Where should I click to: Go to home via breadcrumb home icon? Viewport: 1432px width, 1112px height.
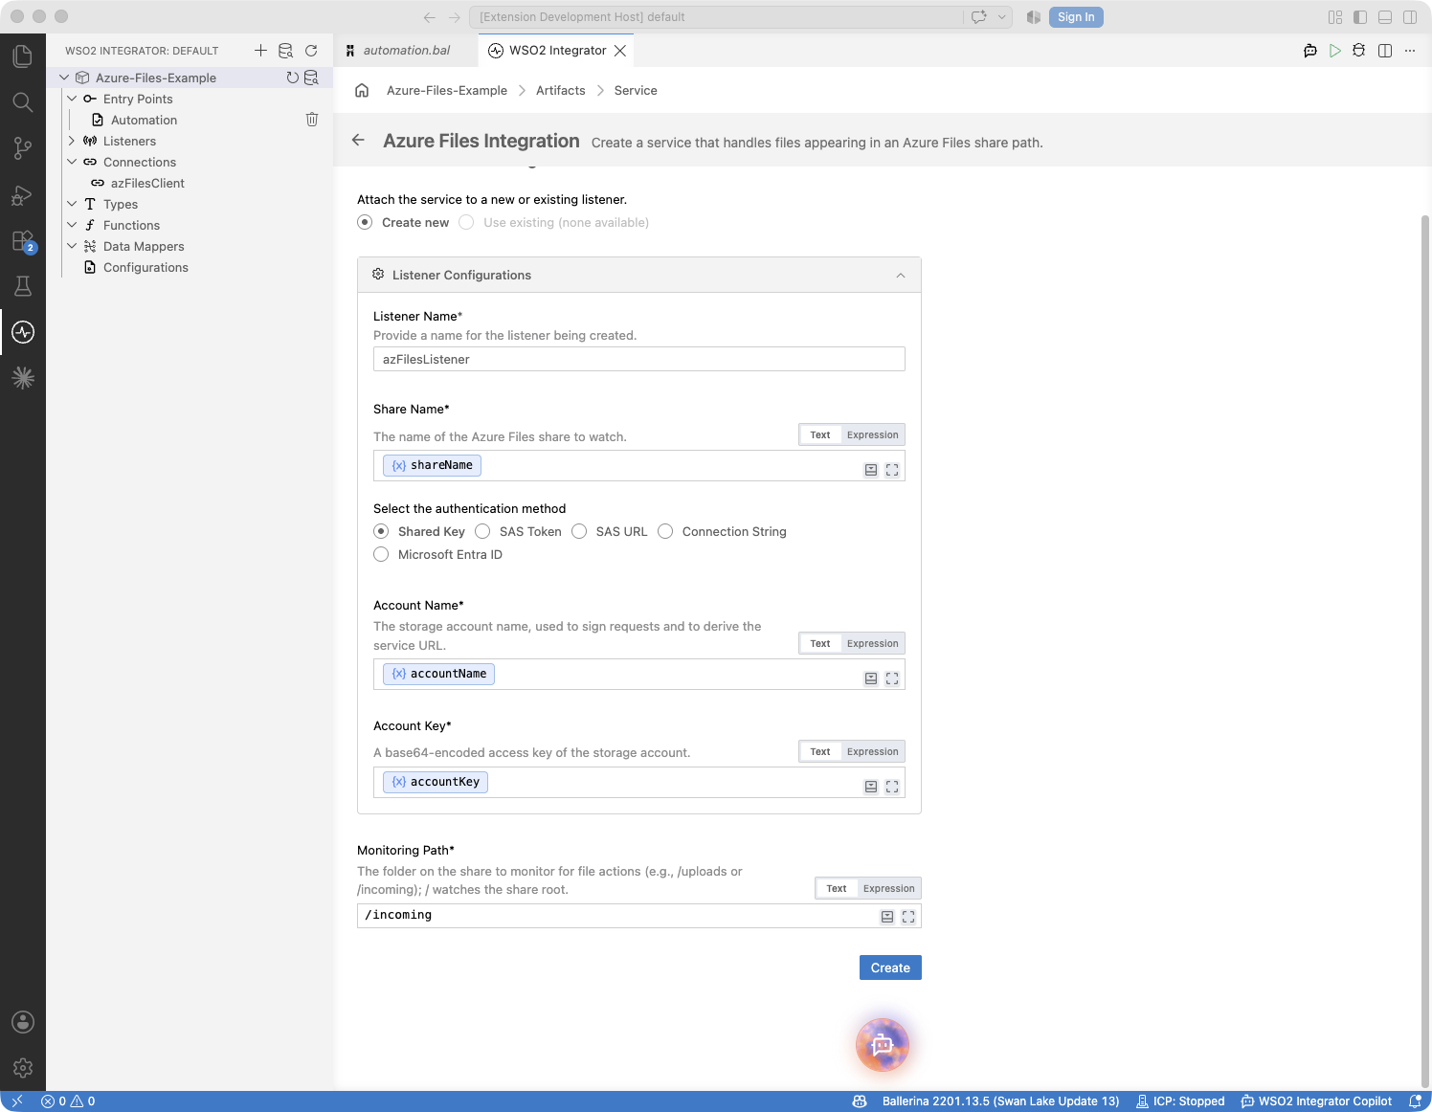click(362, 91)
